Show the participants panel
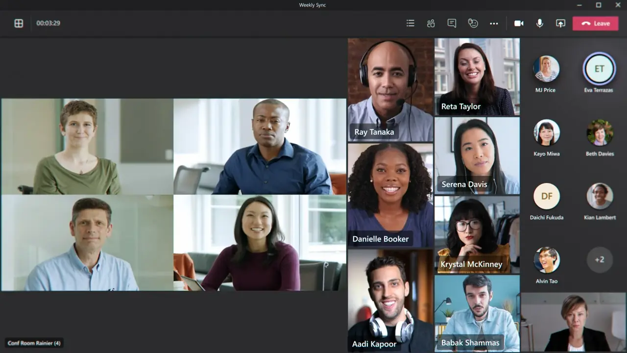This screenshot has height=353, width=627. point(431,24)
